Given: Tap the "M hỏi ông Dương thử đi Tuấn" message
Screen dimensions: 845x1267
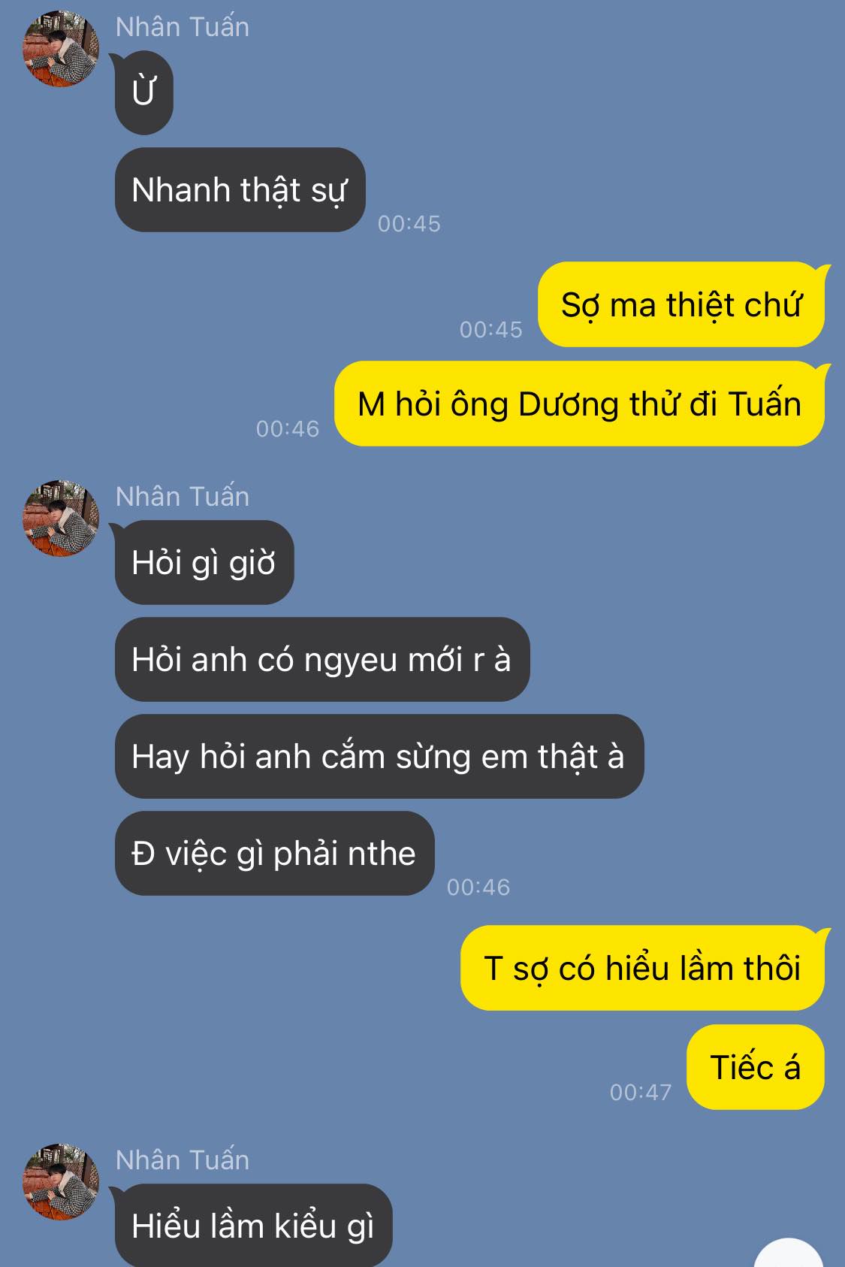Looking at the screenshot, I should coord(579,404).
